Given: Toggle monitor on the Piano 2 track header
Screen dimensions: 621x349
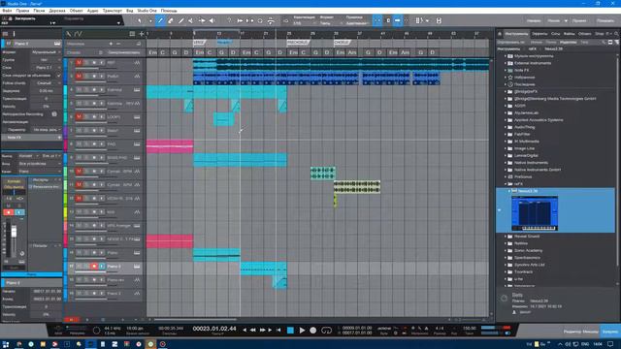Looking at the screenshot, I should (101, 267).
